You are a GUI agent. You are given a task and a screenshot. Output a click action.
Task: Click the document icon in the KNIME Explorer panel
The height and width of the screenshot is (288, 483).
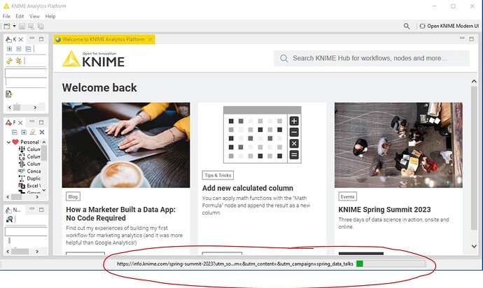coord(9,94)
